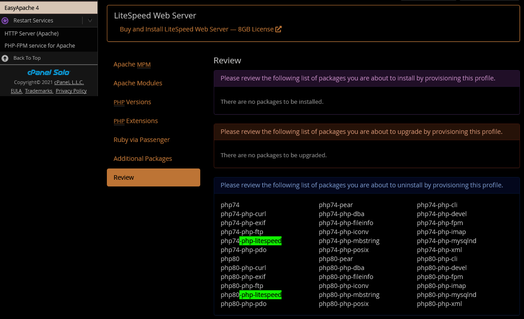The image size is (524, 319).
Task: Click the php80 package entry
Action: point(230,259)
